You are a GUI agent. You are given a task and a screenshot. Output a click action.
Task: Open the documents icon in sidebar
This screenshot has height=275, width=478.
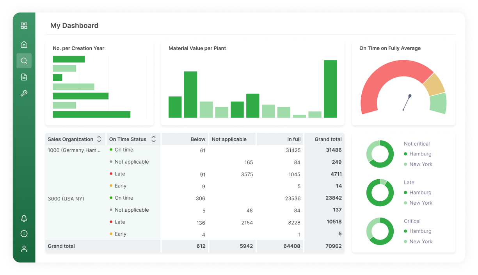24,77
